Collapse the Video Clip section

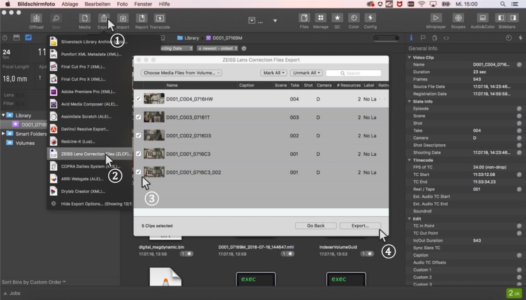[409, 57]
